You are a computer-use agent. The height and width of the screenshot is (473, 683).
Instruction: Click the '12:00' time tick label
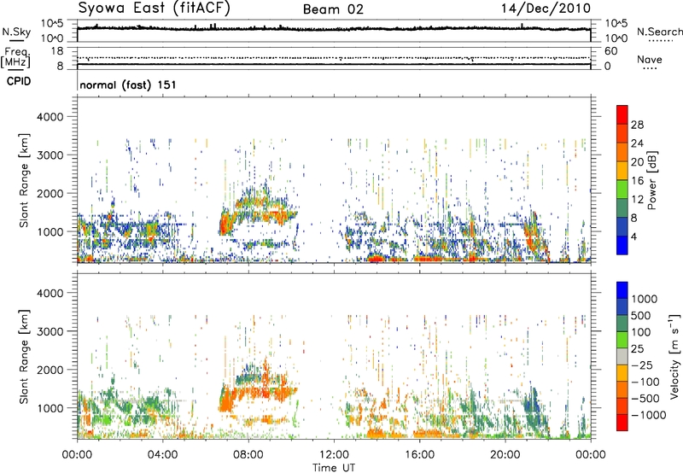coord(334,455)
